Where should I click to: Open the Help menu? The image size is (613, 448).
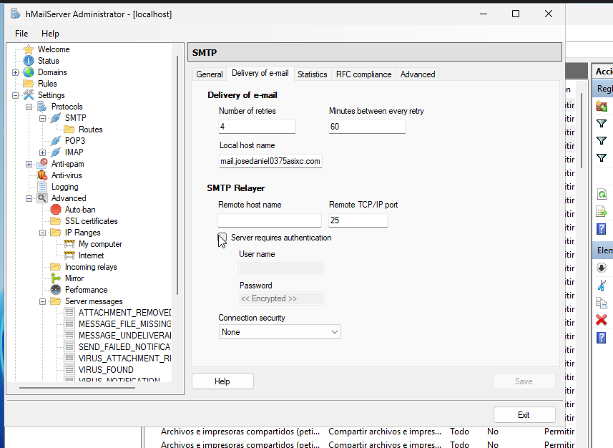(x=50, y=34)
